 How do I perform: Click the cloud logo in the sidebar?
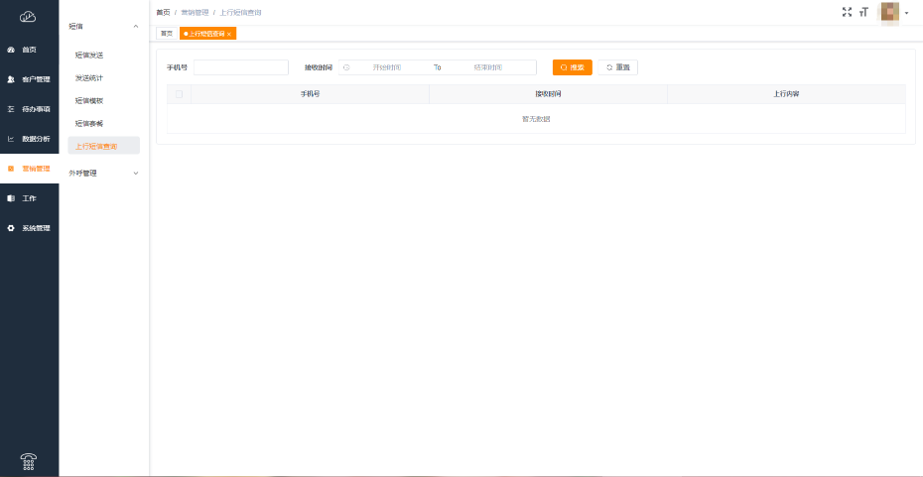point(28,16)
